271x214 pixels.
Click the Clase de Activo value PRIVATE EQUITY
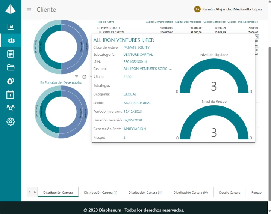pyautogui.click(x=136, y=48)
